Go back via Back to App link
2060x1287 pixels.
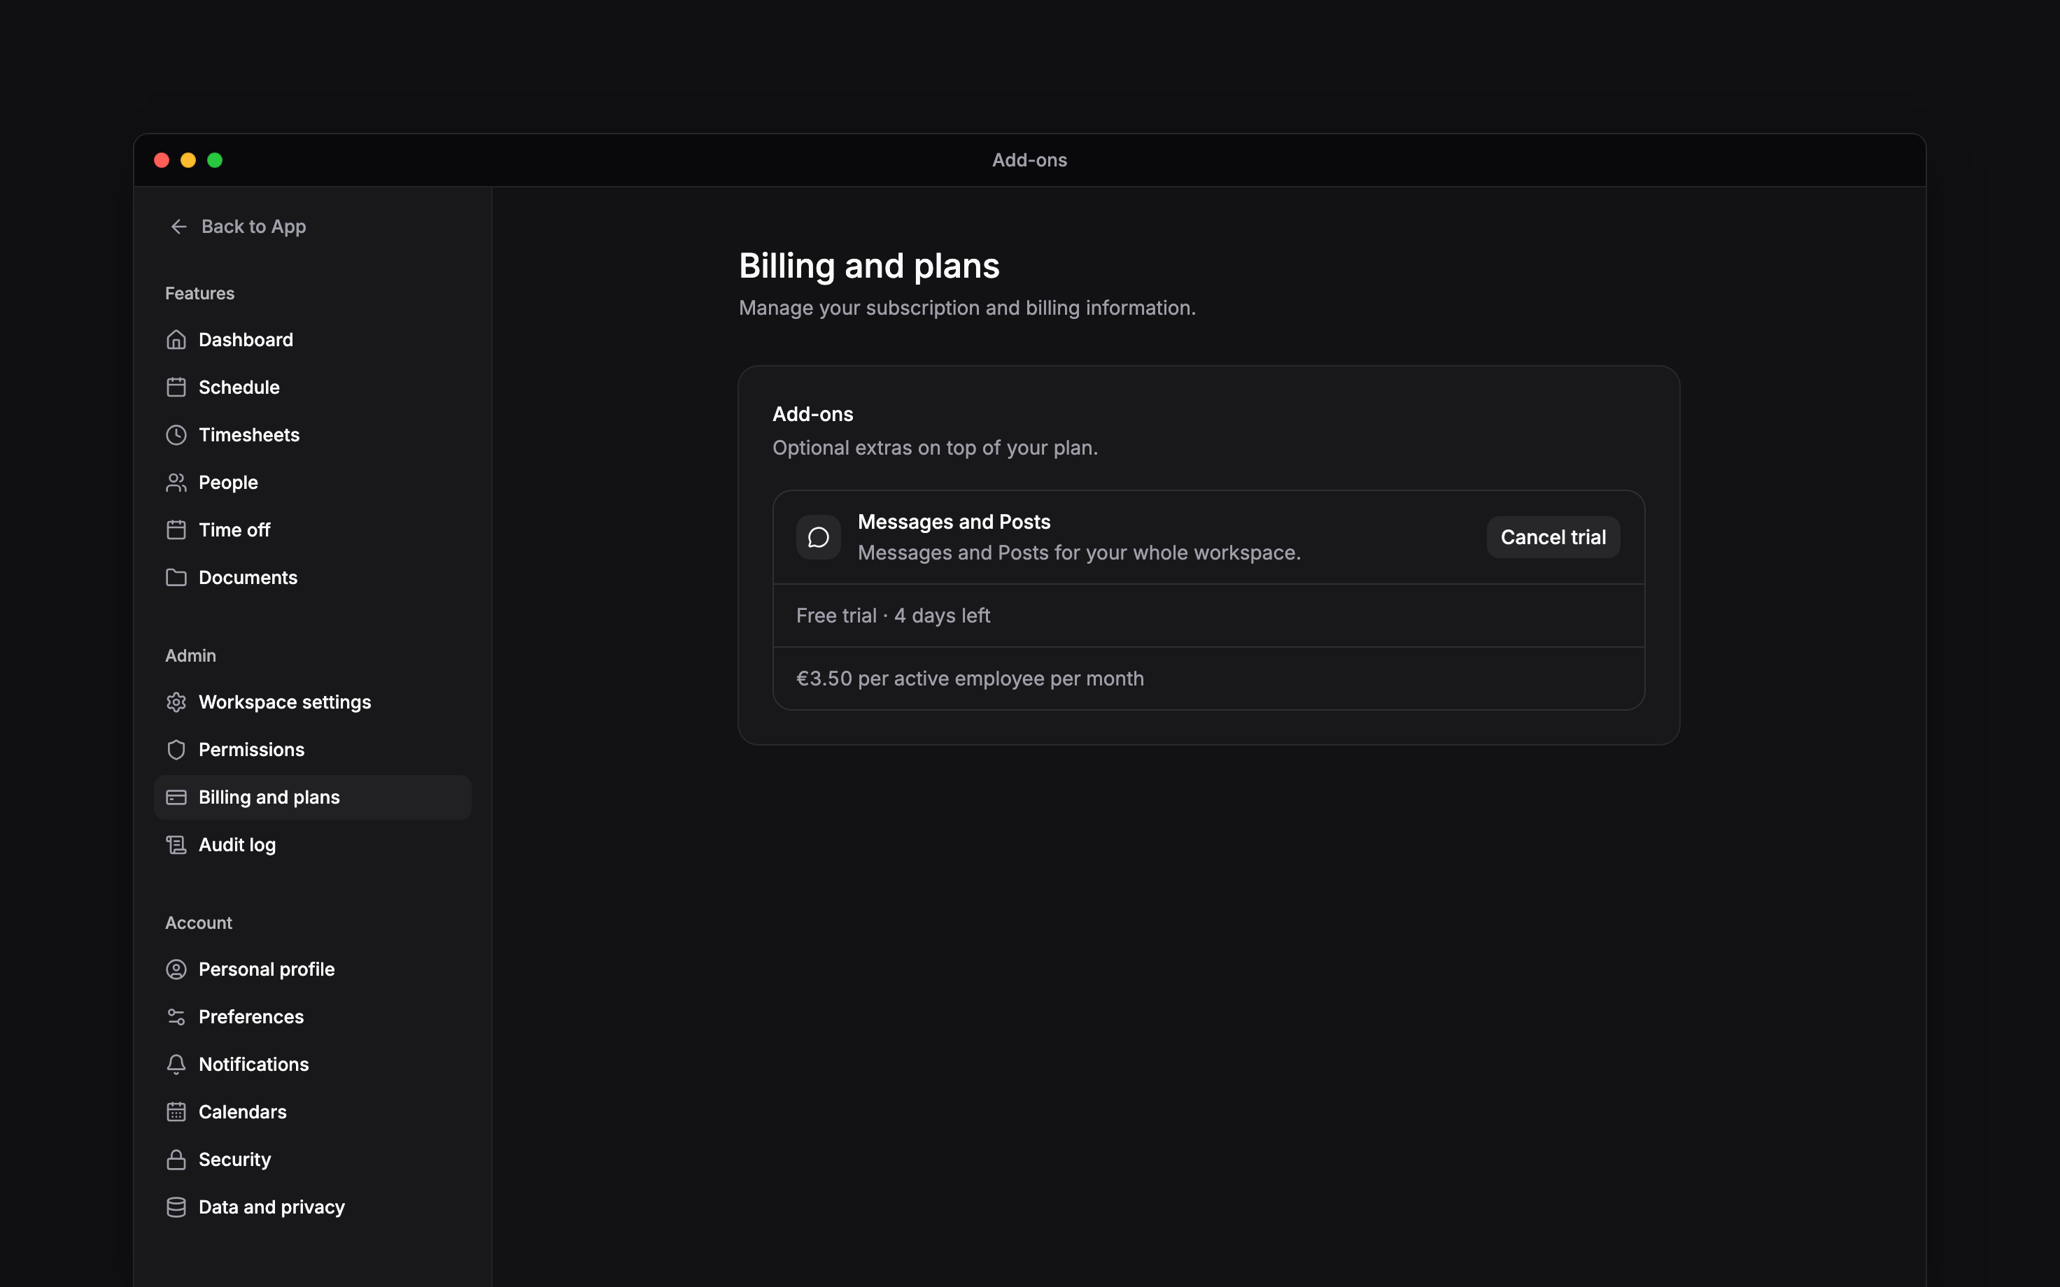[x=237, y=227]
